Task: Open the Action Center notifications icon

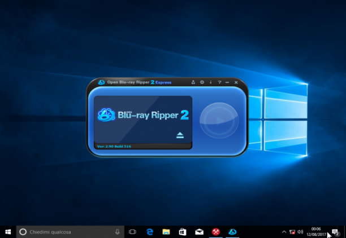Action: click(x=336, y=232)
